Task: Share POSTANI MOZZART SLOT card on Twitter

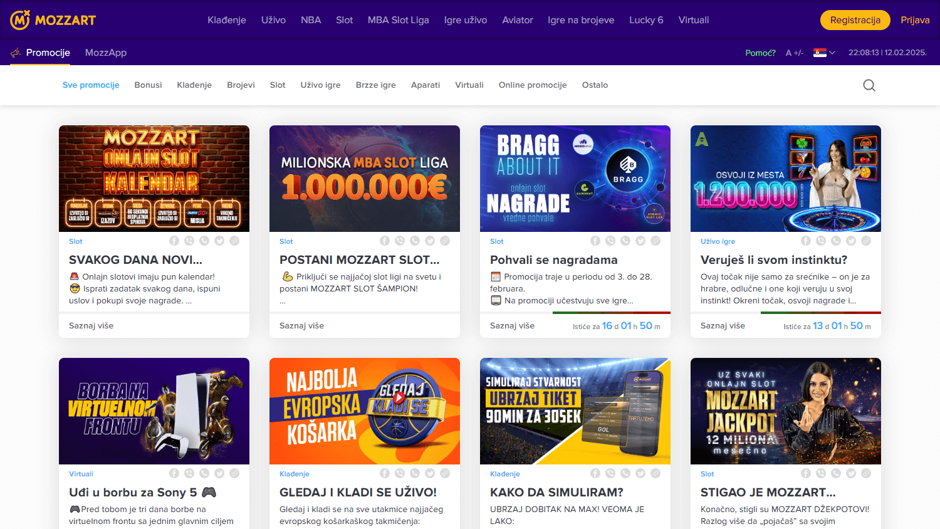Action: coord(430,241)
